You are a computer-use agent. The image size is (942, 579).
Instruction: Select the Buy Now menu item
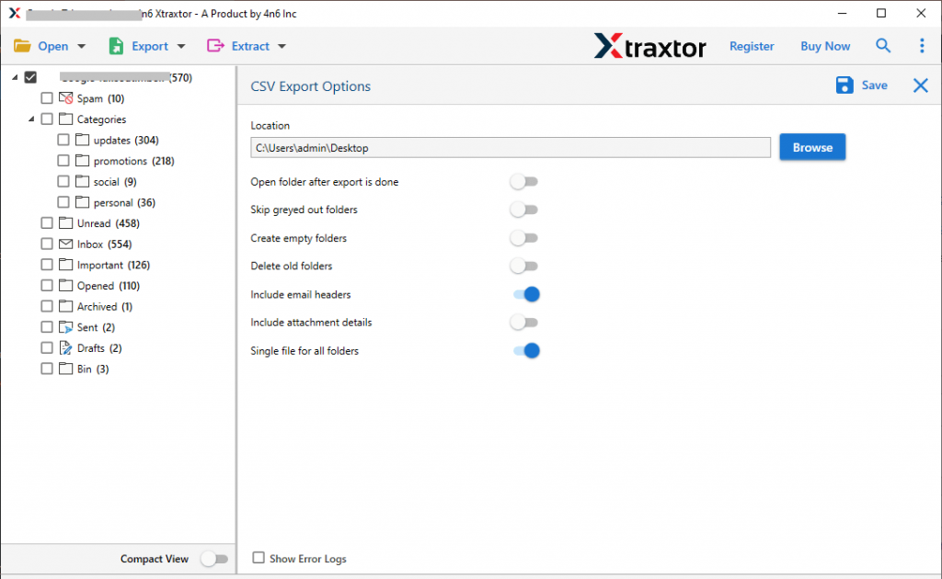pyautogui.click(x=824, y=46)
